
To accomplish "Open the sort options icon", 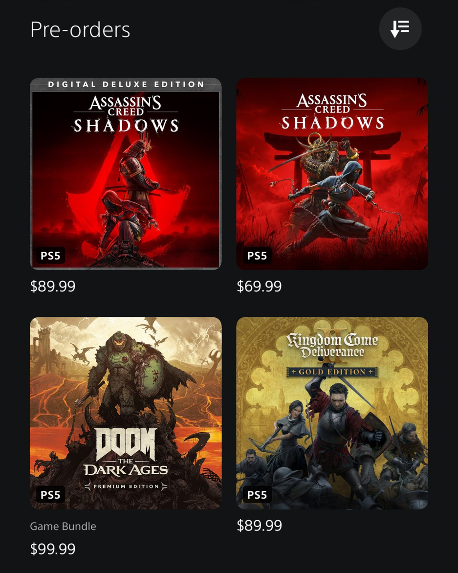I will (400, 28).
